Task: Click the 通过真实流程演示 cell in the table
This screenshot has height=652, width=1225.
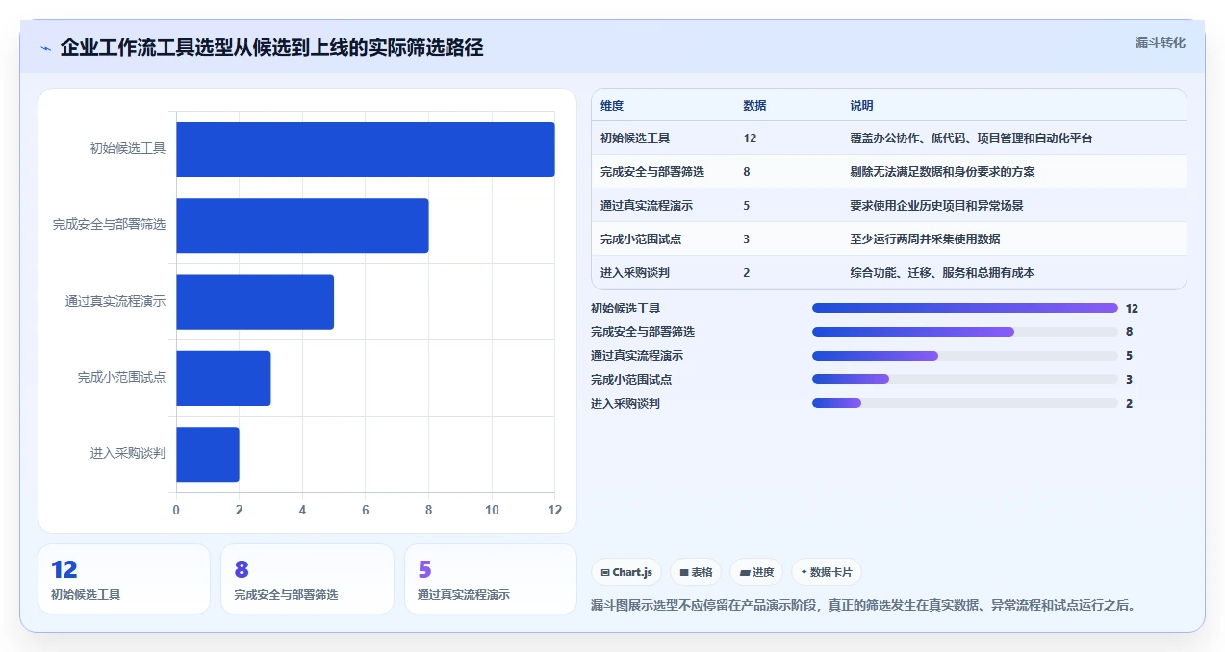Action: click(x=647, y=206)
